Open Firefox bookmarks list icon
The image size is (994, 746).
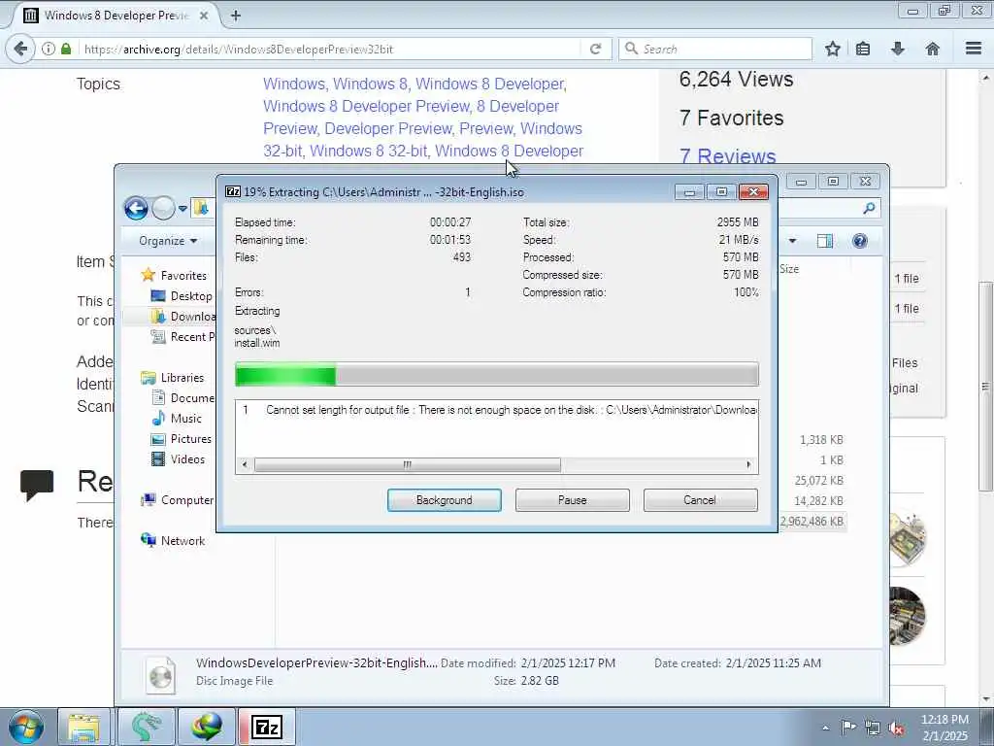[863, 49]
